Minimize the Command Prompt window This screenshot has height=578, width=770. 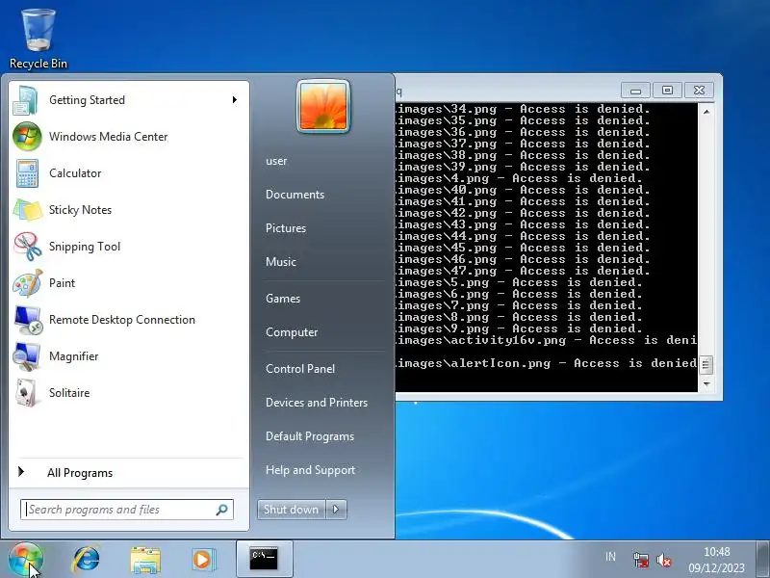pos(635,91)
